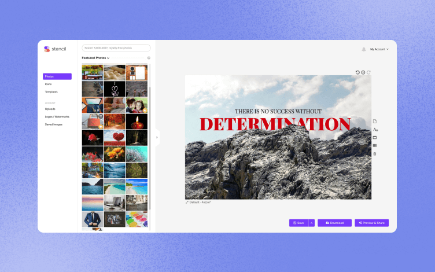This screenshot has height=272, width=435.
Task: Open the Icons section in sidebar
Action: 48,84
